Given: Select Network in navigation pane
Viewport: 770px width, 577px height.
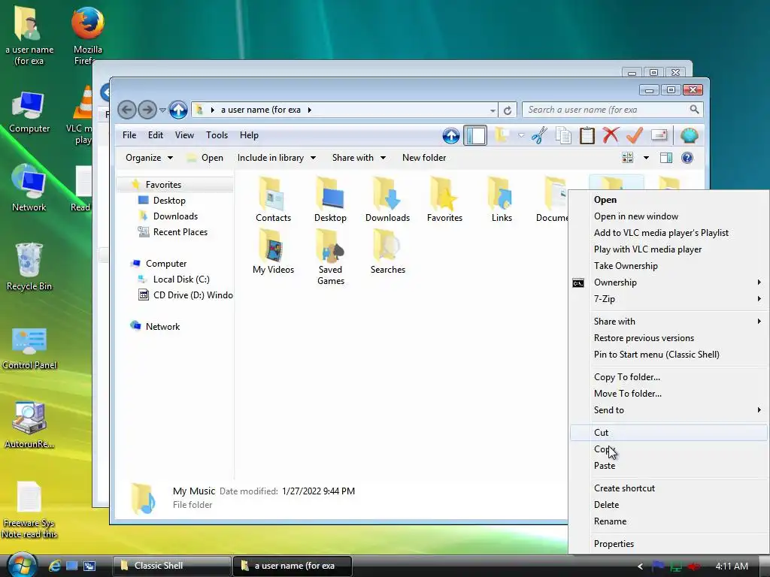Looking at the screenshot, I should (x=162, y=326).
